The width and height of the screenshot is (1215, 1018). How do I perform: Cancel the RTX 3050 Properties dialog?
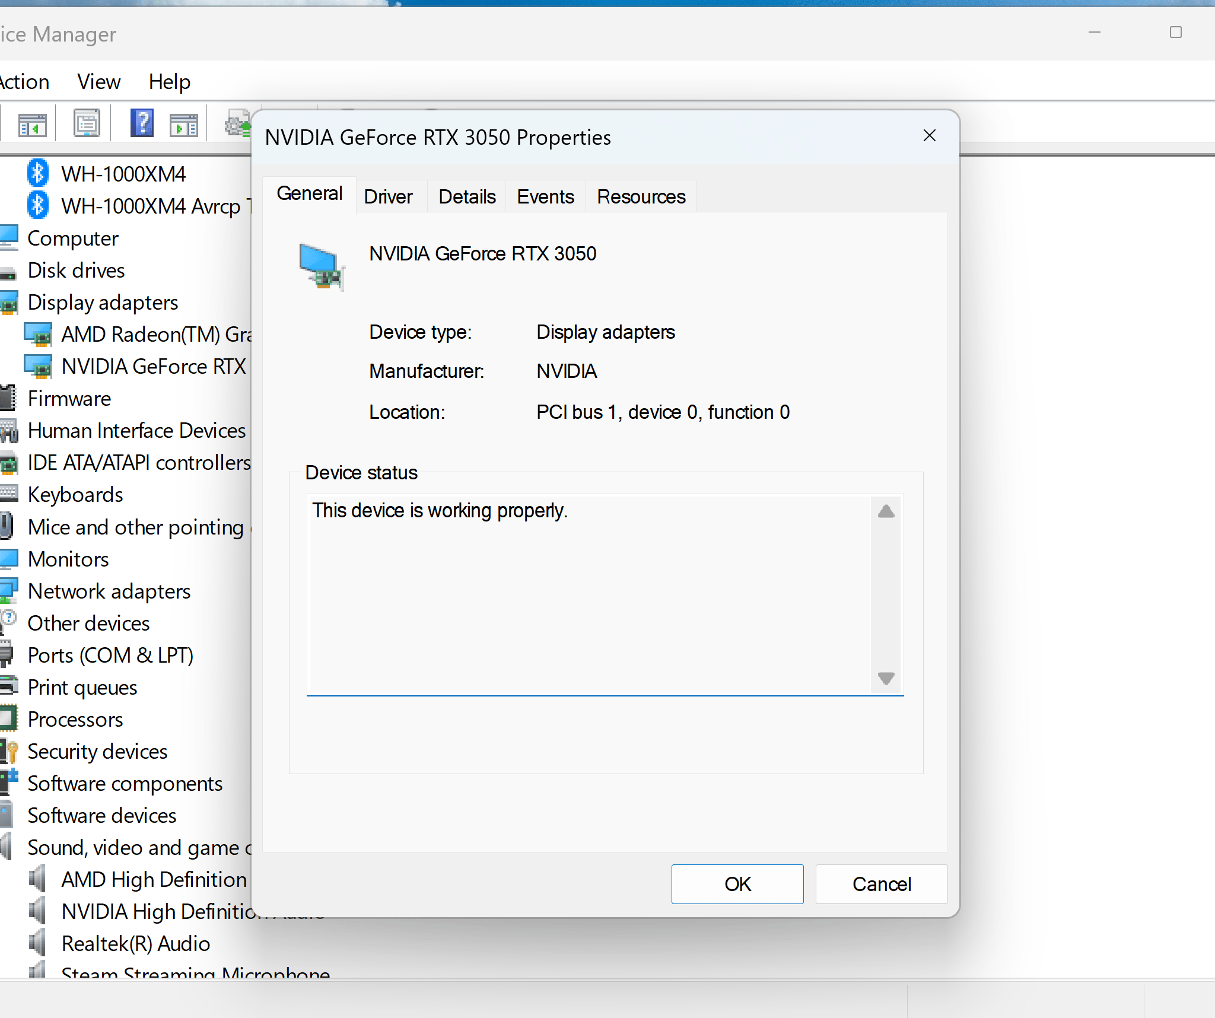(x=882, y=884)
